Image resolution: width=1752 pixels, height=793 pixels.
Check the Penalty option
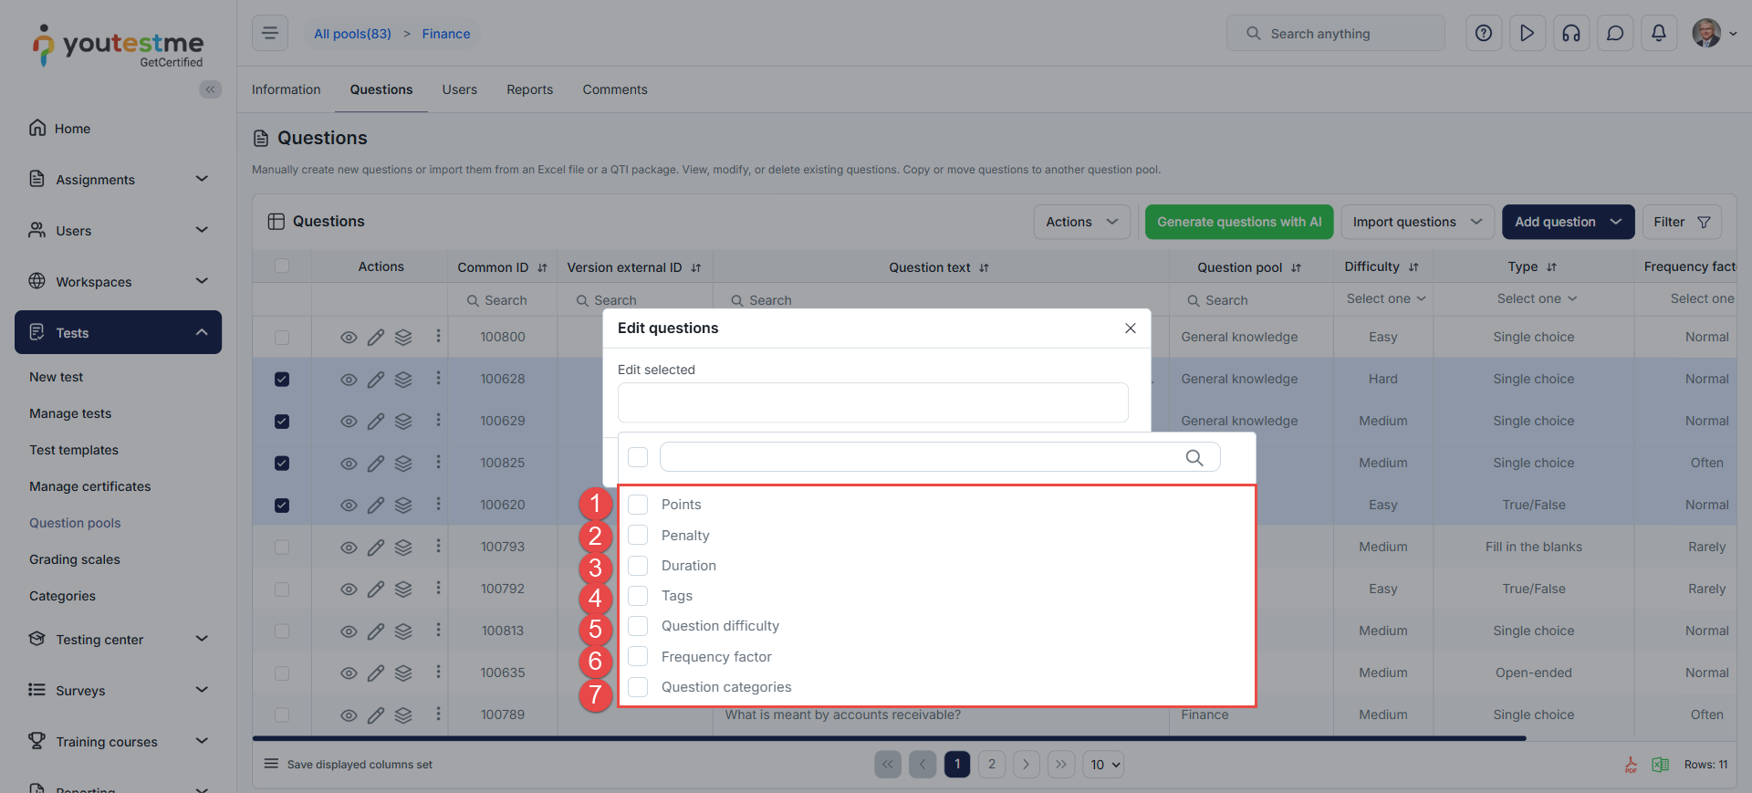click(x=638, y=535)
